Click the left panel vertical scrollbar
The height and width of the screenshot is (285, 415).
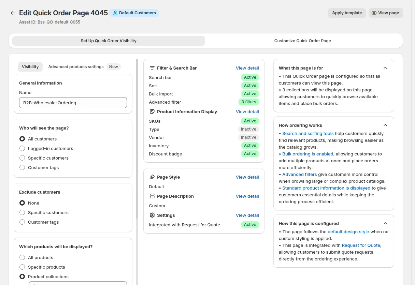pyautogui.click(x=137, y=138)
